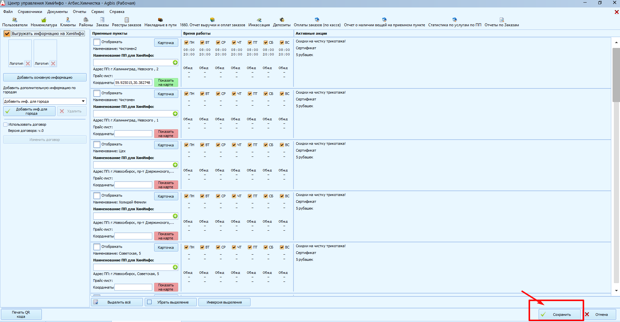Open the Документы menu
The image size is (620, 322).
58,12
